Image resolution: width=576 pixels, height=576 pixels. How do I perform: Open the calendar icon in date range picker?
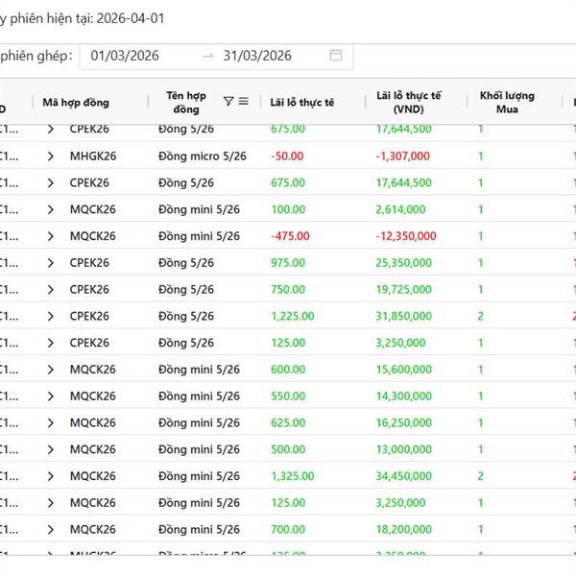(x=336, y=56)
